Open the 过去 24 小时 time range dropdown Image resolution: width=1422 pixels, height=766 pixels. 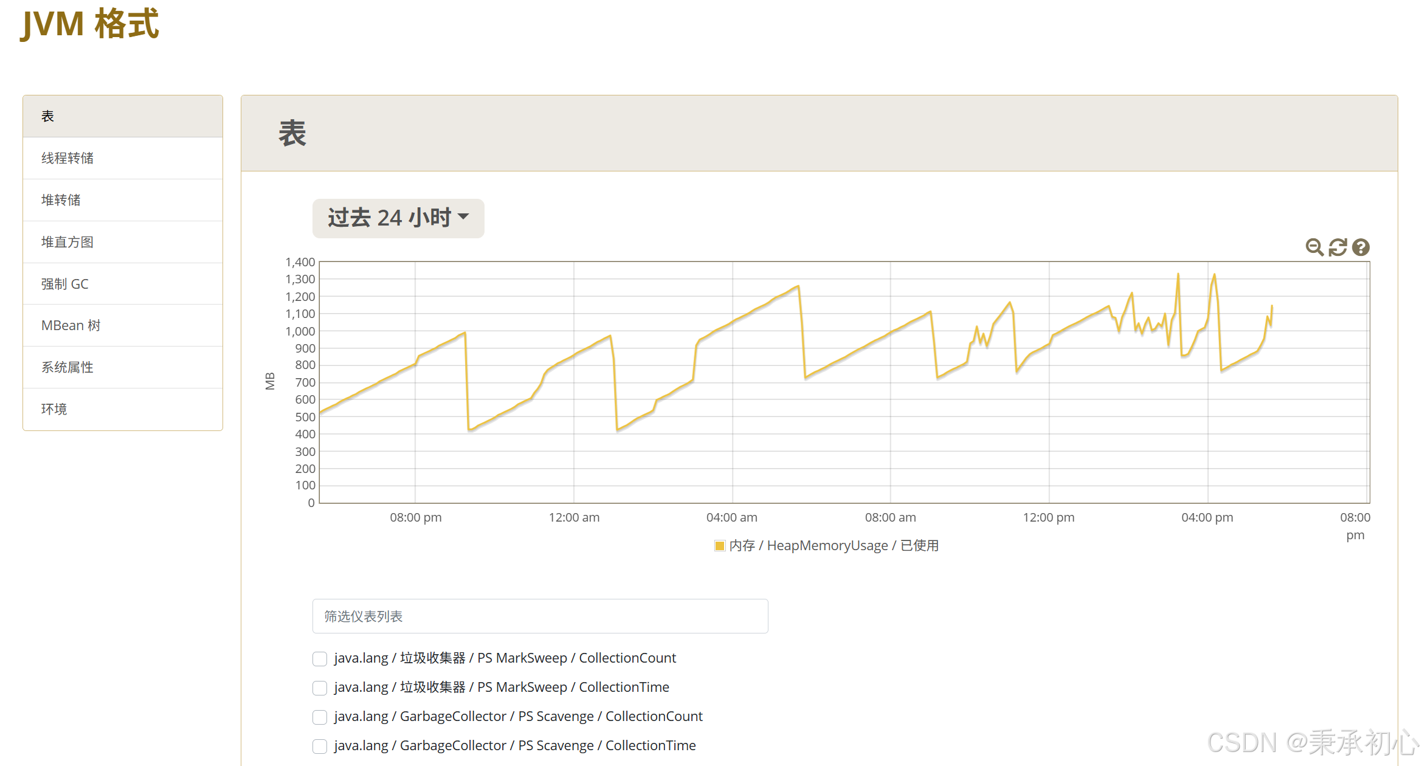[390, 218]
